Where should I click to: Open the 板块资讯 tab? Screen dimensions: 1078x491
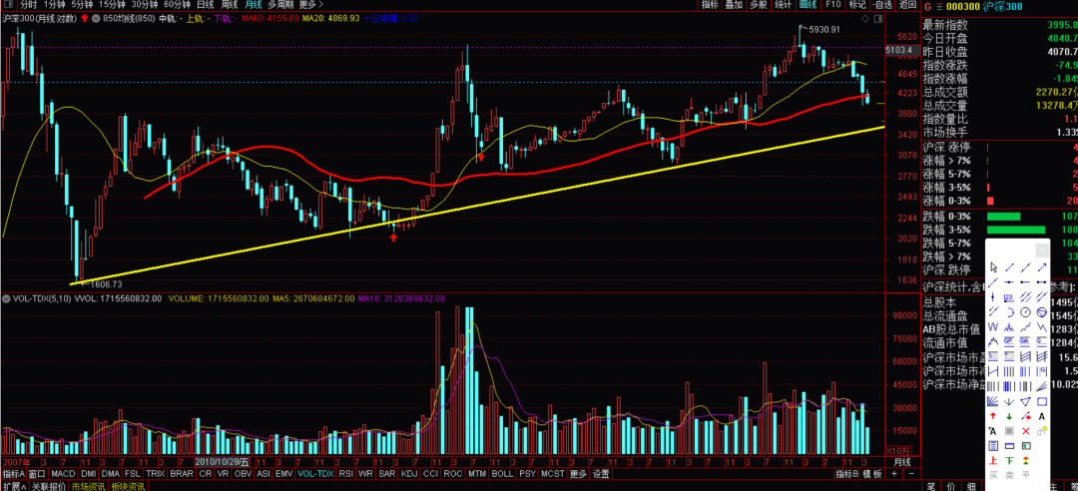[129, 486]
